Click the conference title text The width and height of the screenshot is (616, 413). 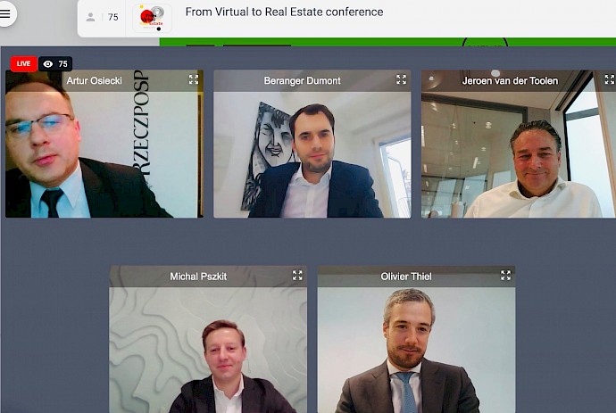pos(284,12)
